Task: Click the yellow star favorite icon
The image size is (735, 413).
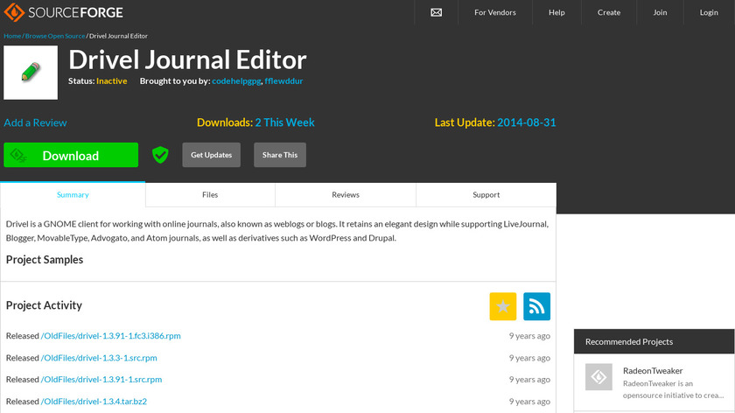Action: click(503, 306)
